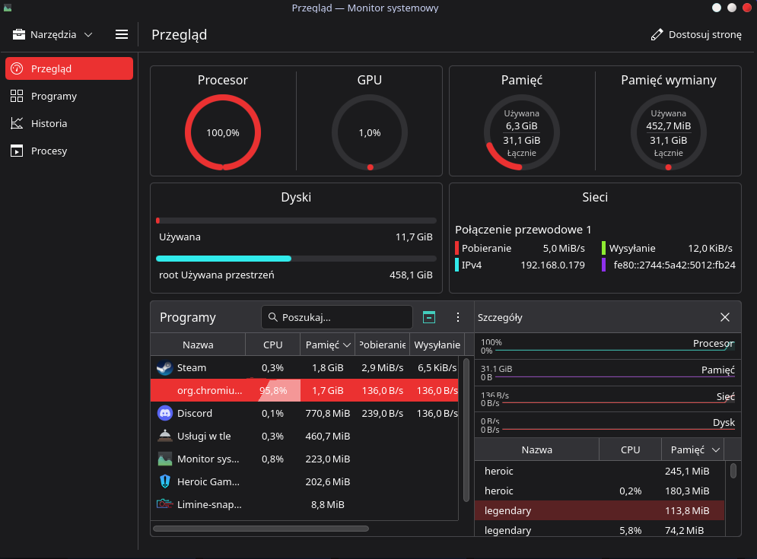Click the Pamięć memory usage gauge
Image resolution: width=757 pixels, height=559 pixels.
[521, 132]
